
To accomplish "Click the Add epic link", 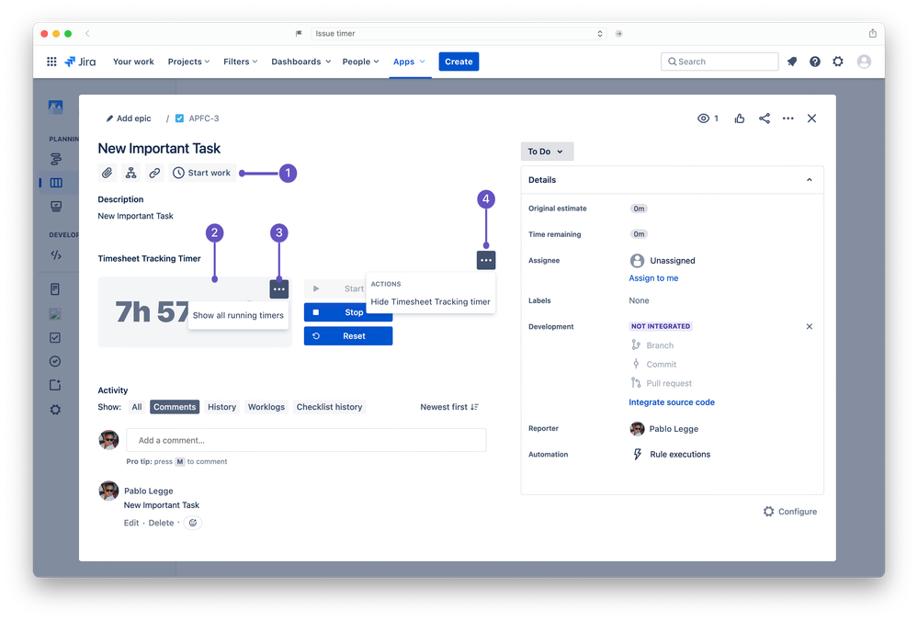I will 129,119.
